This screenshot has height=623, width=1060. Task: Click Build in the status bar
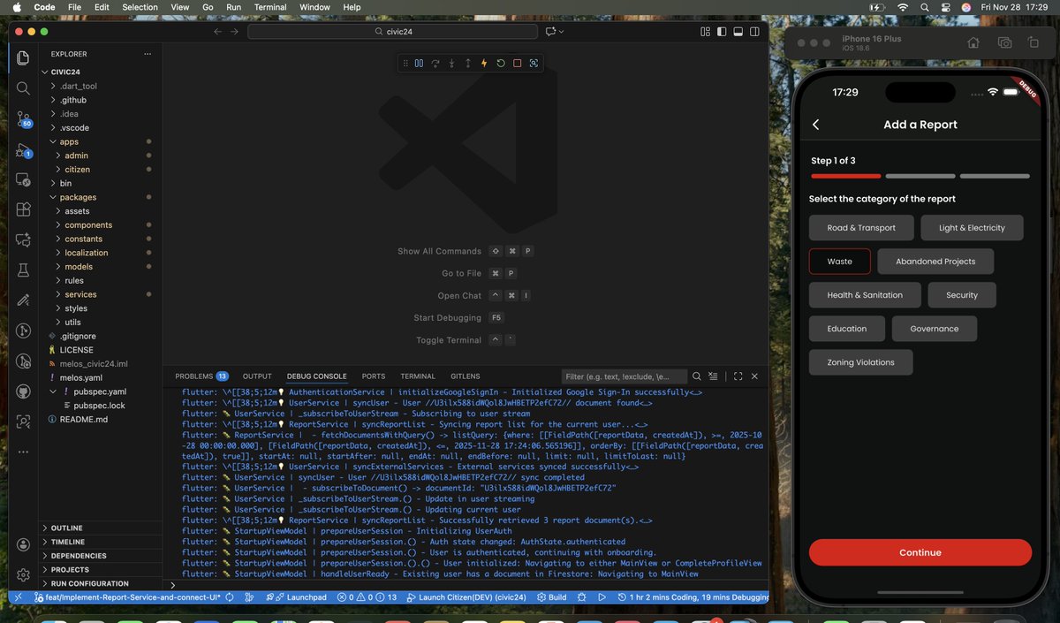pyautogui.click(x=551, y=597)
